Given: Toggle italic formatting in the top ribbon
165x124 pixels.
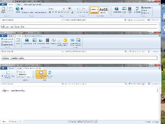Looking at the screenshot, I should coord(53,12).
